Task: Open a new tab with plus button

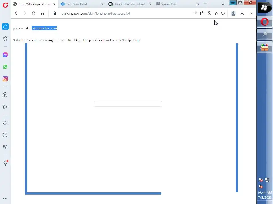Action: click(206, 4)
